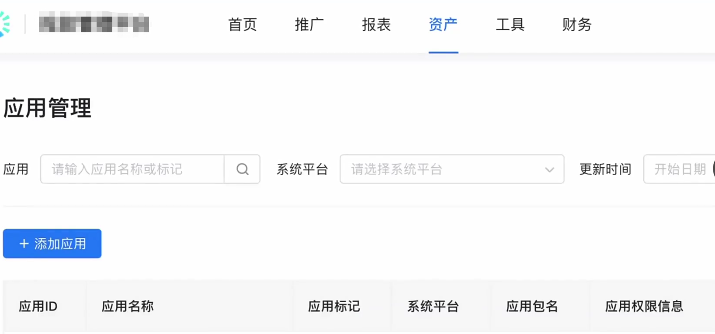715x334 pixels.
Task: Click the 应用名称 column header
Action: [x=128, y=306]
